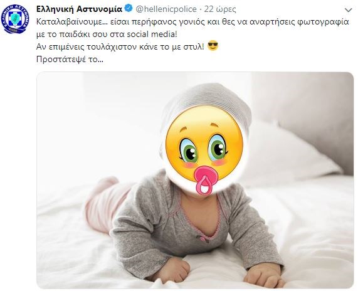
Task: Click the Προστάτεψέ το… text
Action: (x=70, y=60)
